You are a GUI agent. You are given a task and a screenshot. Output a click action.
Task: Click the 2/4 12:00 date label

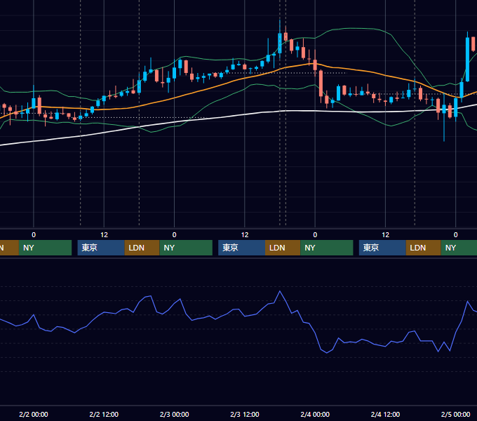(x=385, y=414)
